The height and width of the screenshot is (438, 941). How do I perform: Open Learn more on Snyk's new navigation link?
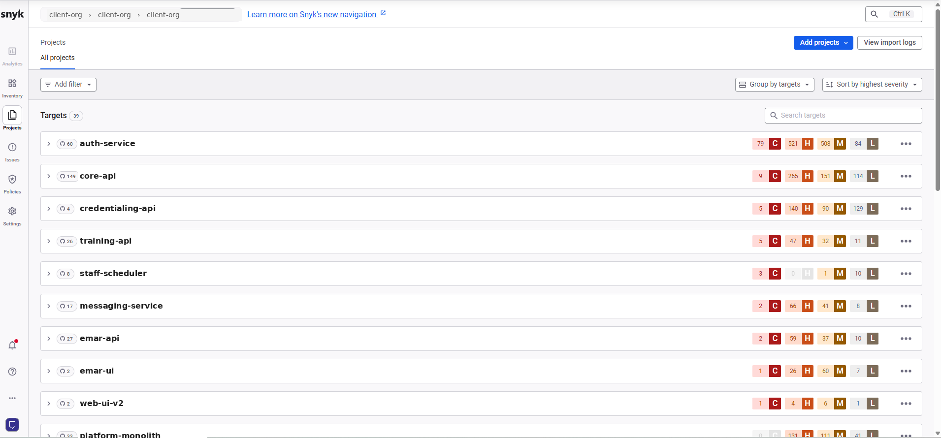point(316,14)
